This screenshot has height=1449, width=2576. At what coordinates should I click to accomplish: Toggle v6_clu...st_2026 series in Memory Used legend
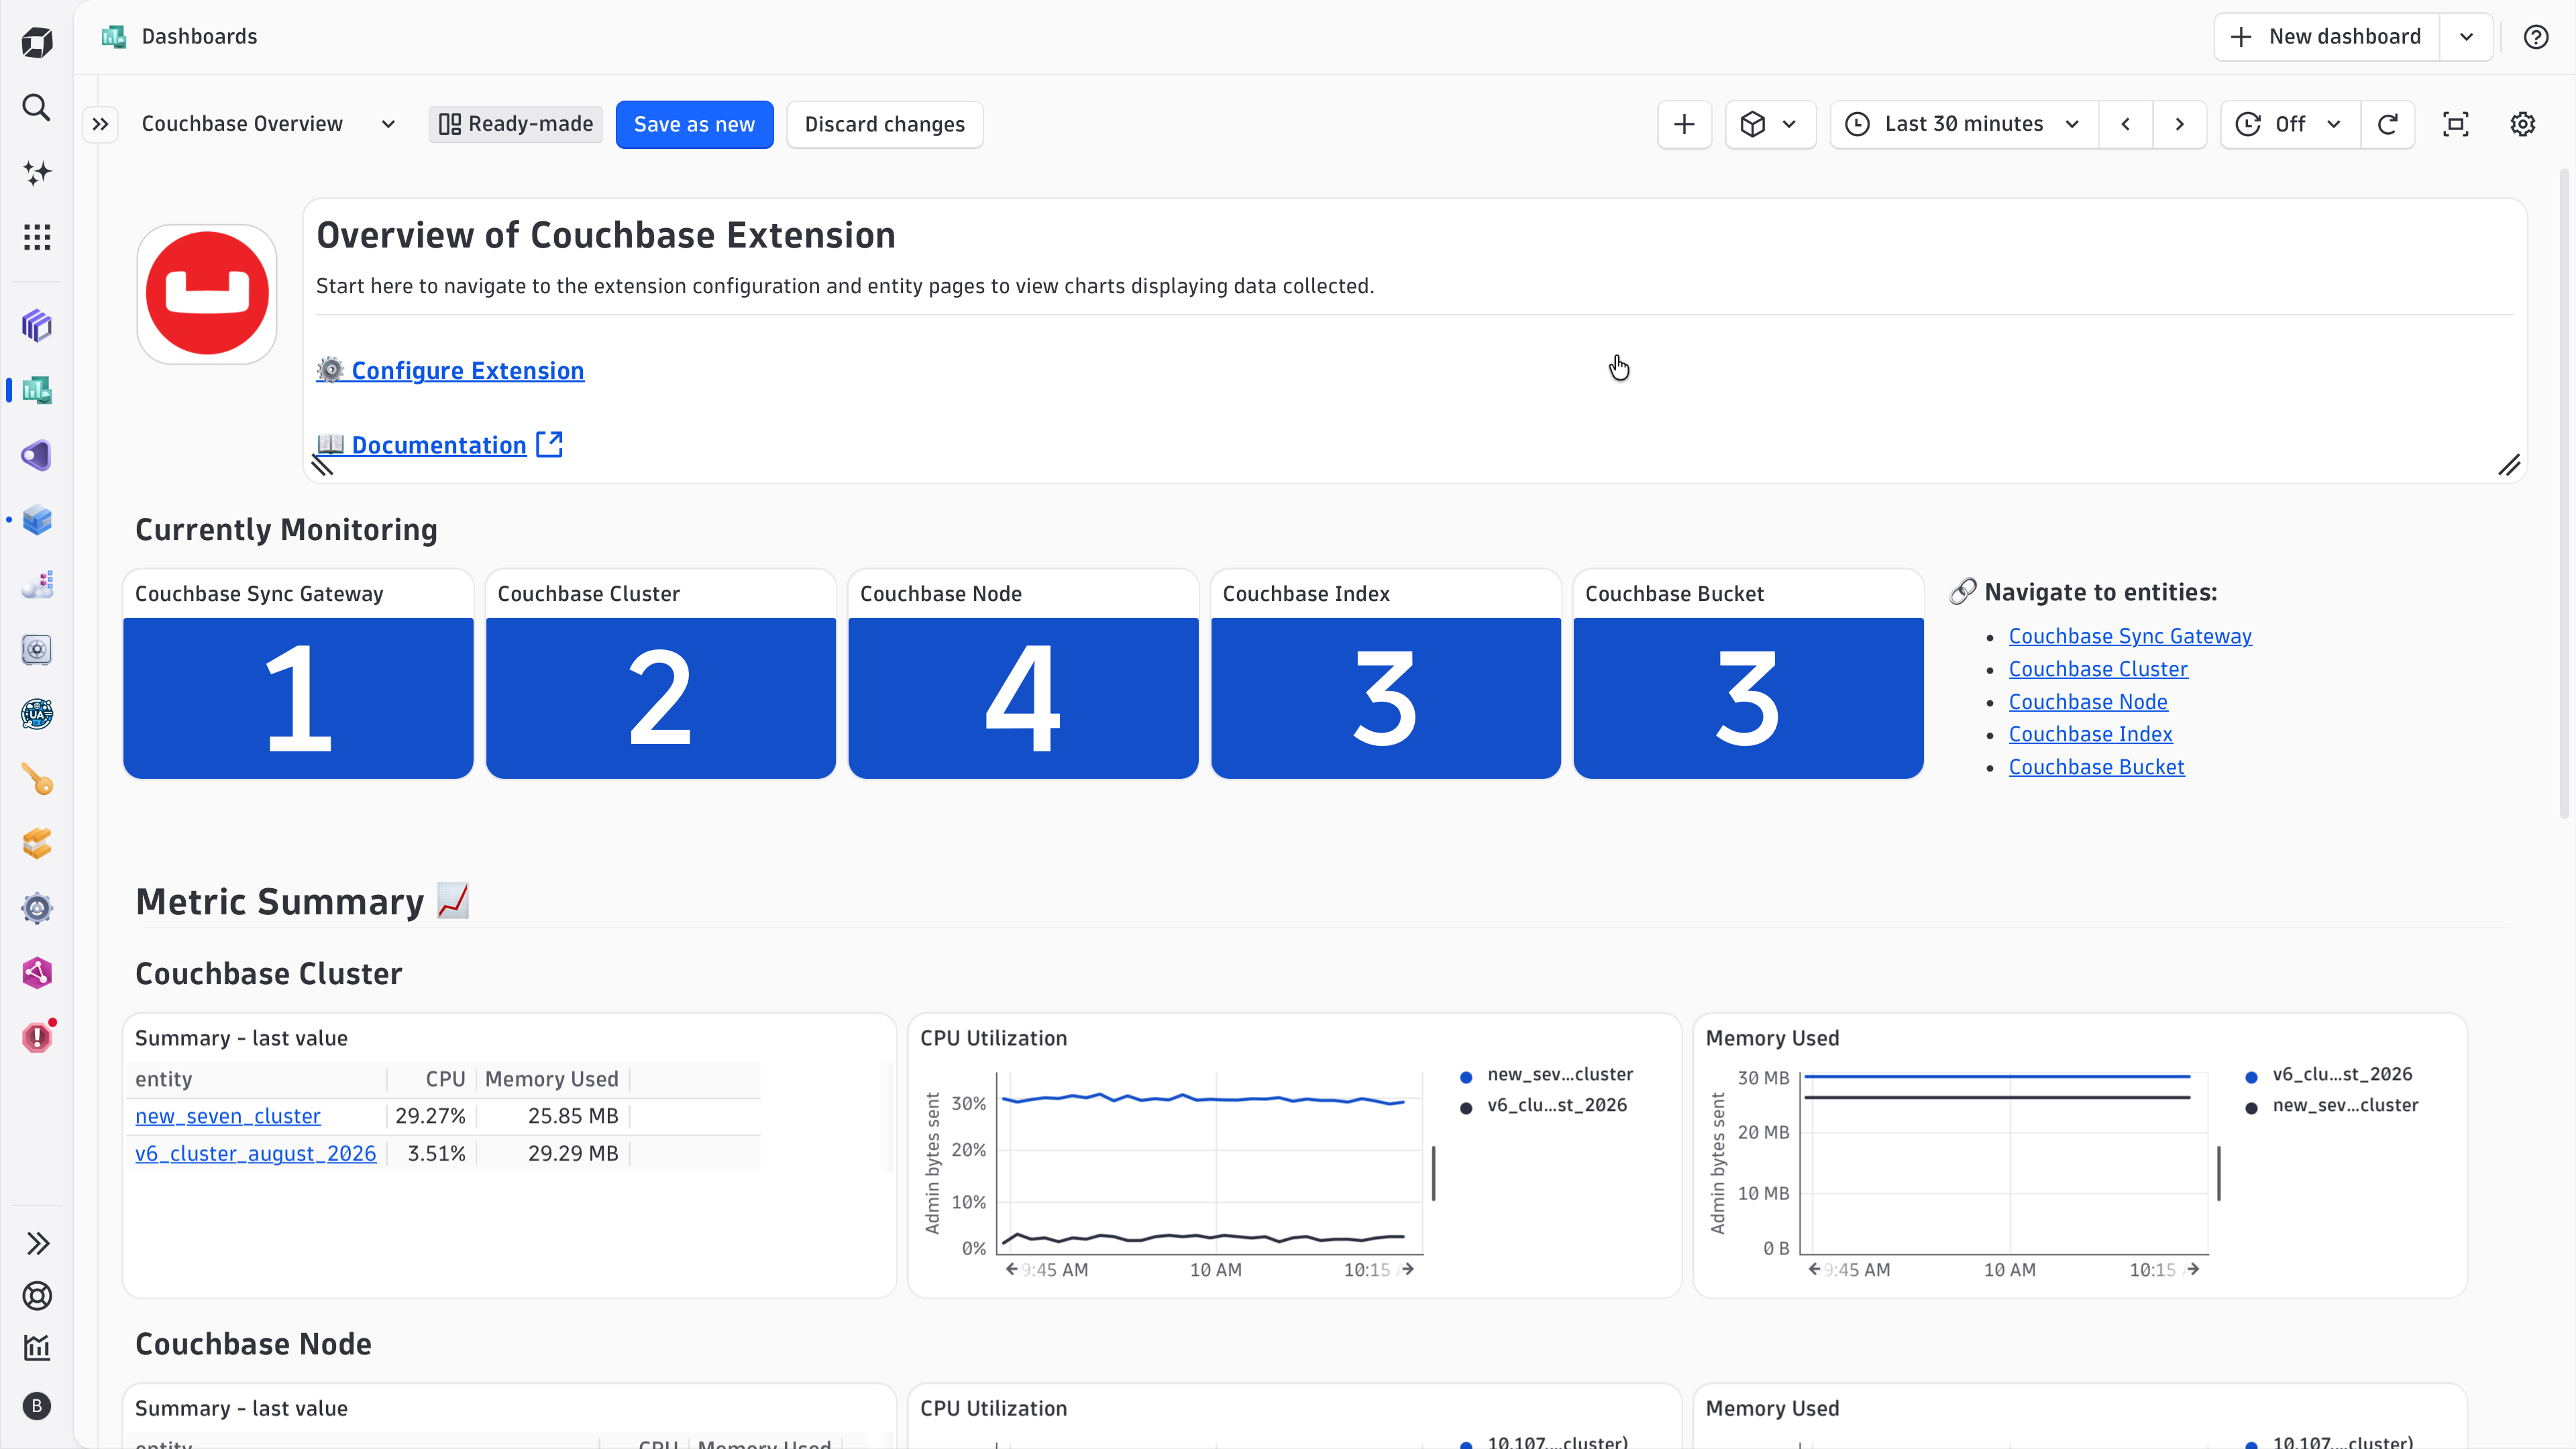pos(2329,1075)
